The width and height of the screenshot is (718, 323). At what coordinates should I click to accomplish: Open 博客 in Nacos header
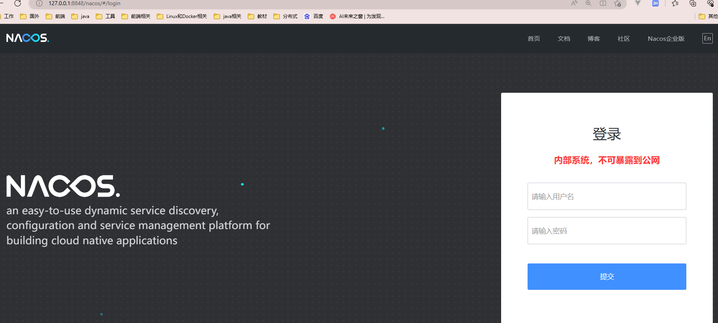tap(594, 39)
